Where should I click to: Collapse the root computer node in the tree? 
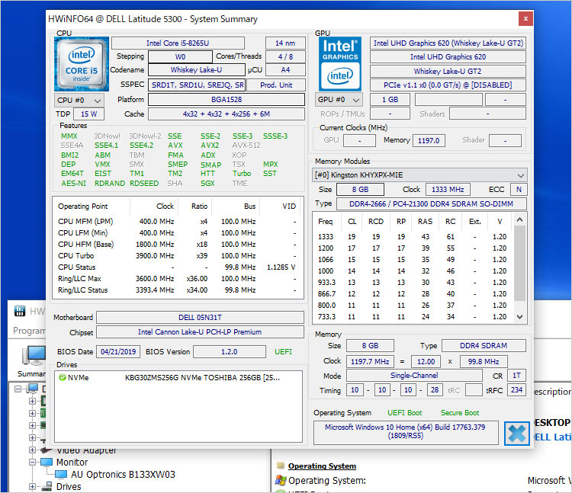pos(18,389)
